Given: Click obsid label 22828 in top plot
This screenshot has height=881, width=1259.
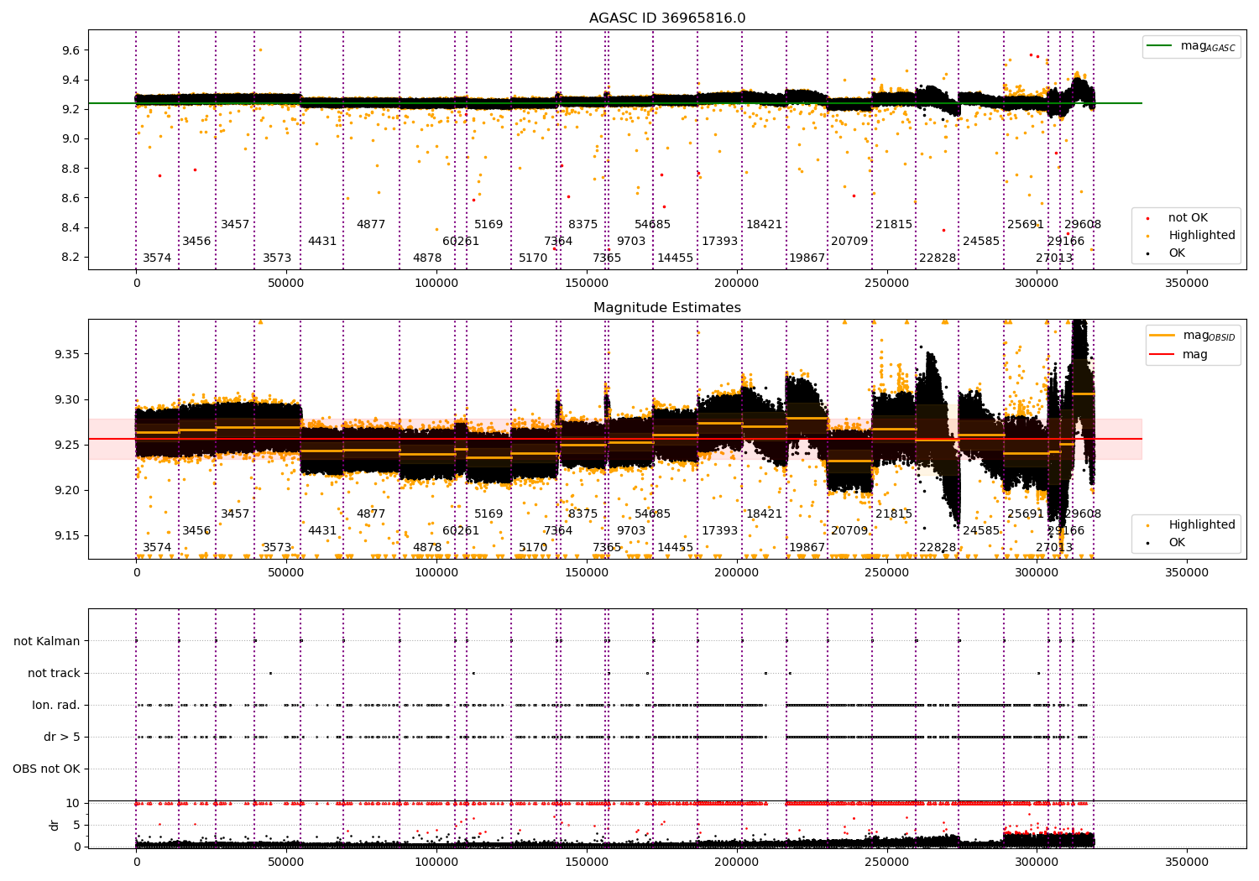Looking at the screenshot, I should [x=938, y=258].
